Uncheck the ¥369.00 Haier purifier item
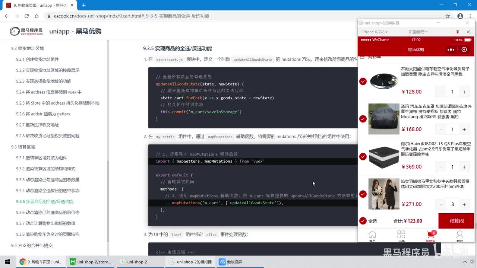The image size is (477, 268). pyautogui.click(x=363, y=156)
